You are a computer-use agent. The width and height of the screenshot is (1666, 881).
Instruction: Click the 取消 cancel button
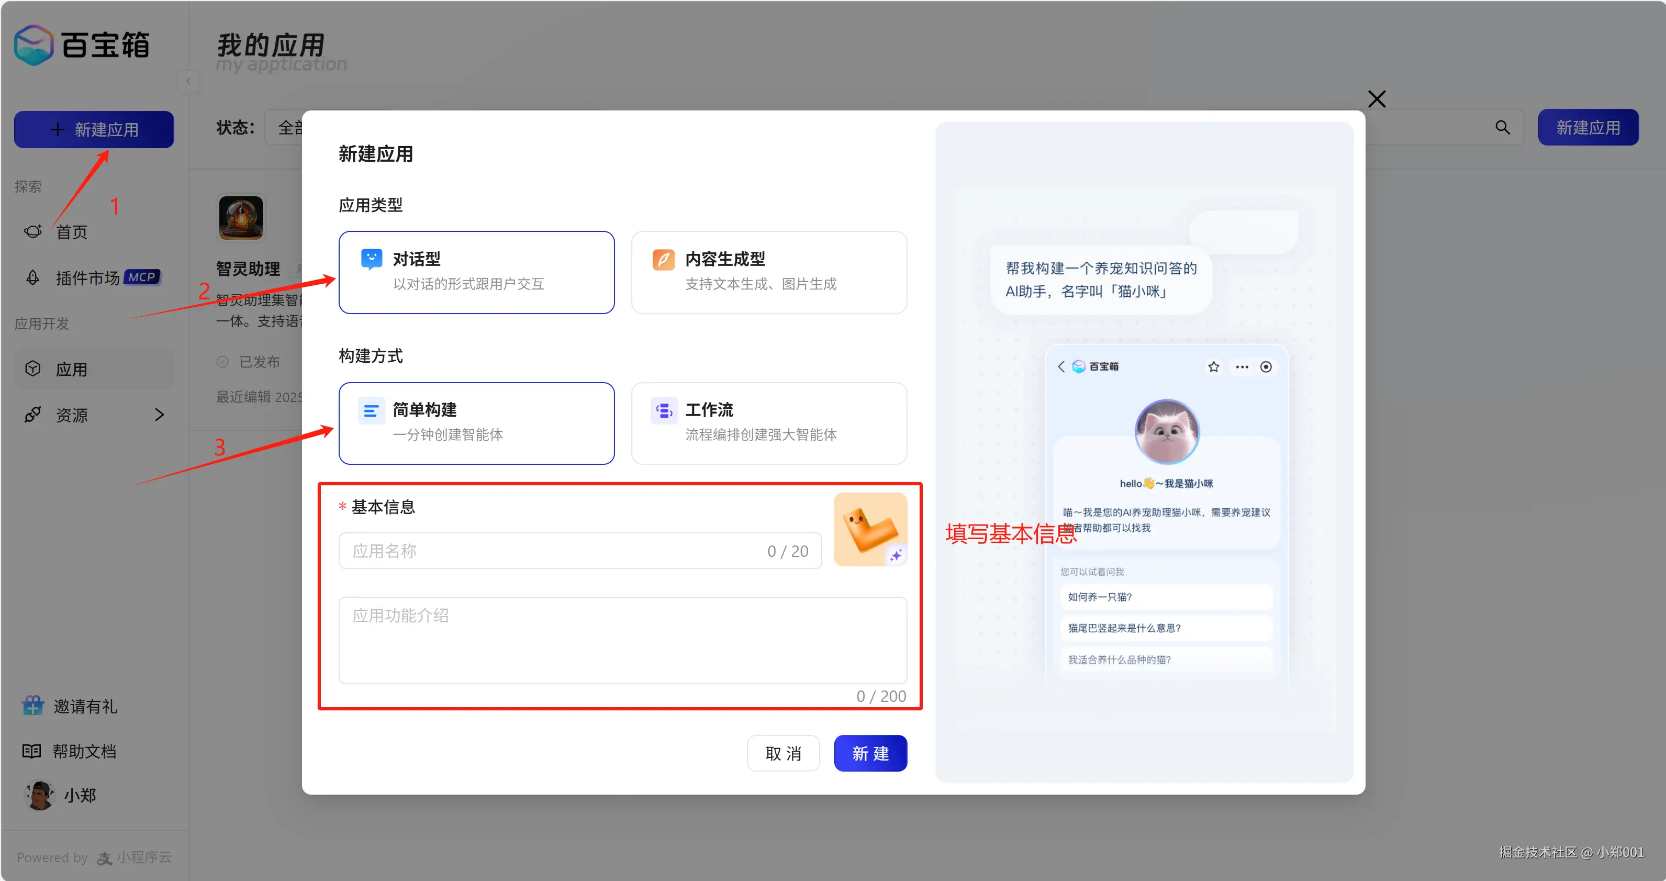(x=783, y=753)
